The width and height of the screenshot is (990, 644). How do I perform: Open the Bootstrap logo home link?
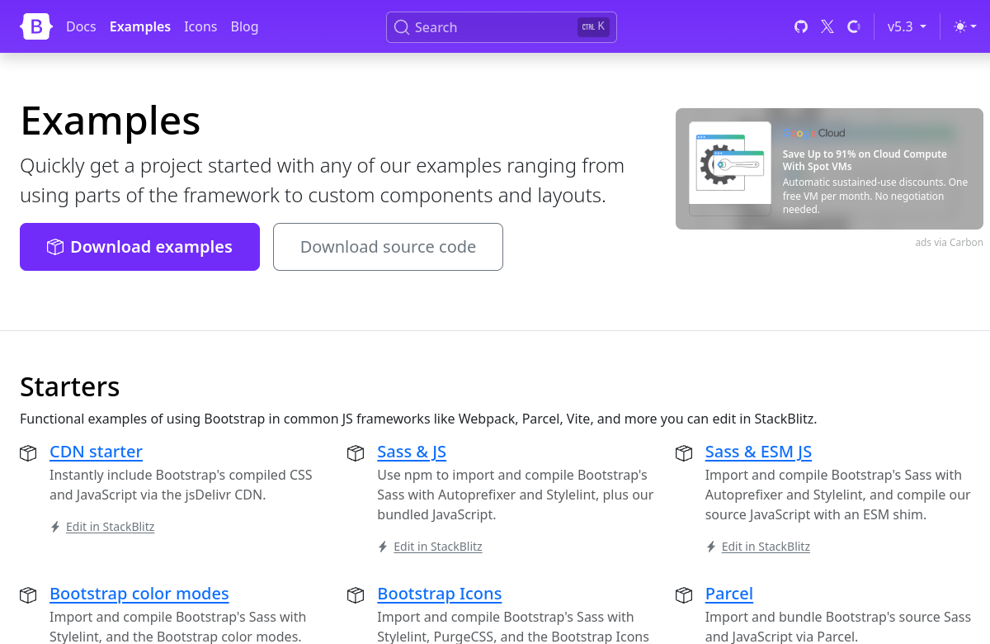point(36,26)
